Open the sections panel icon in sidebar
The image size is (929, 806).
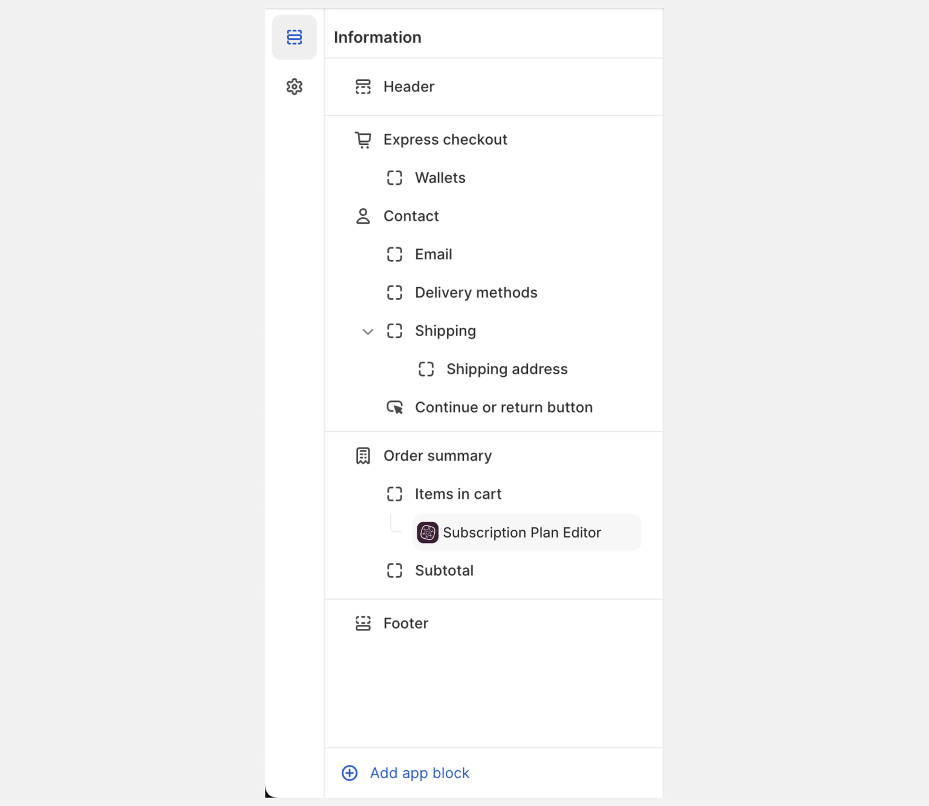point(294,37)
